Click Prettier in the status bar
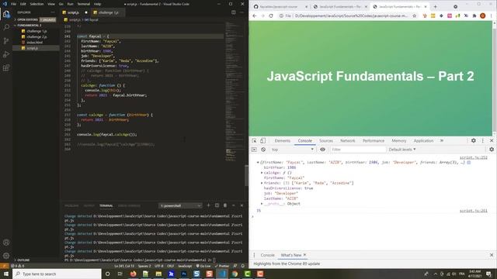Image resolution: width=497 pixels, height=279 pixels. pos(222,266)
